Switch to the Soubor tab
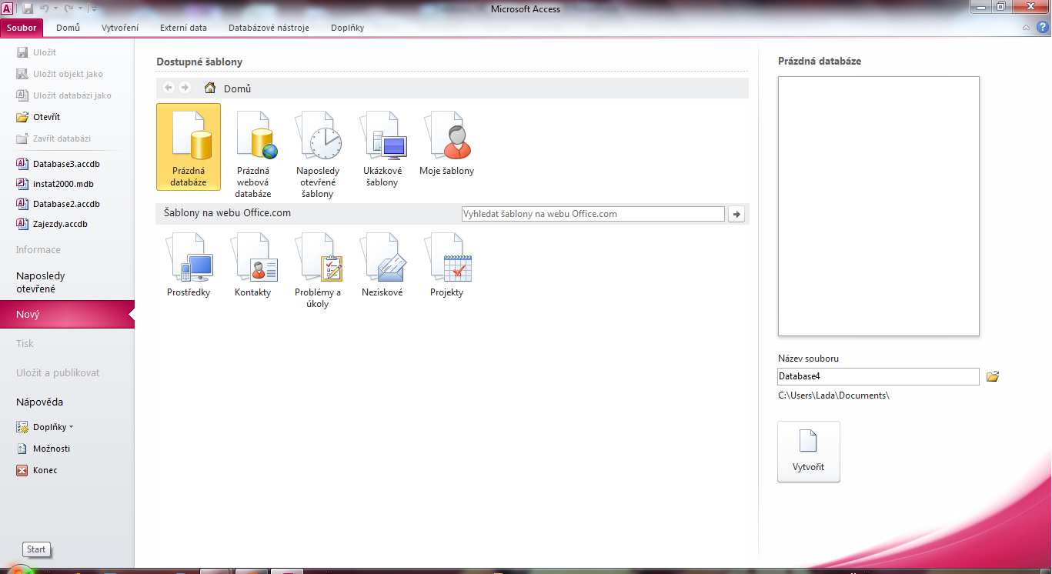 click(x=22, y=28)
